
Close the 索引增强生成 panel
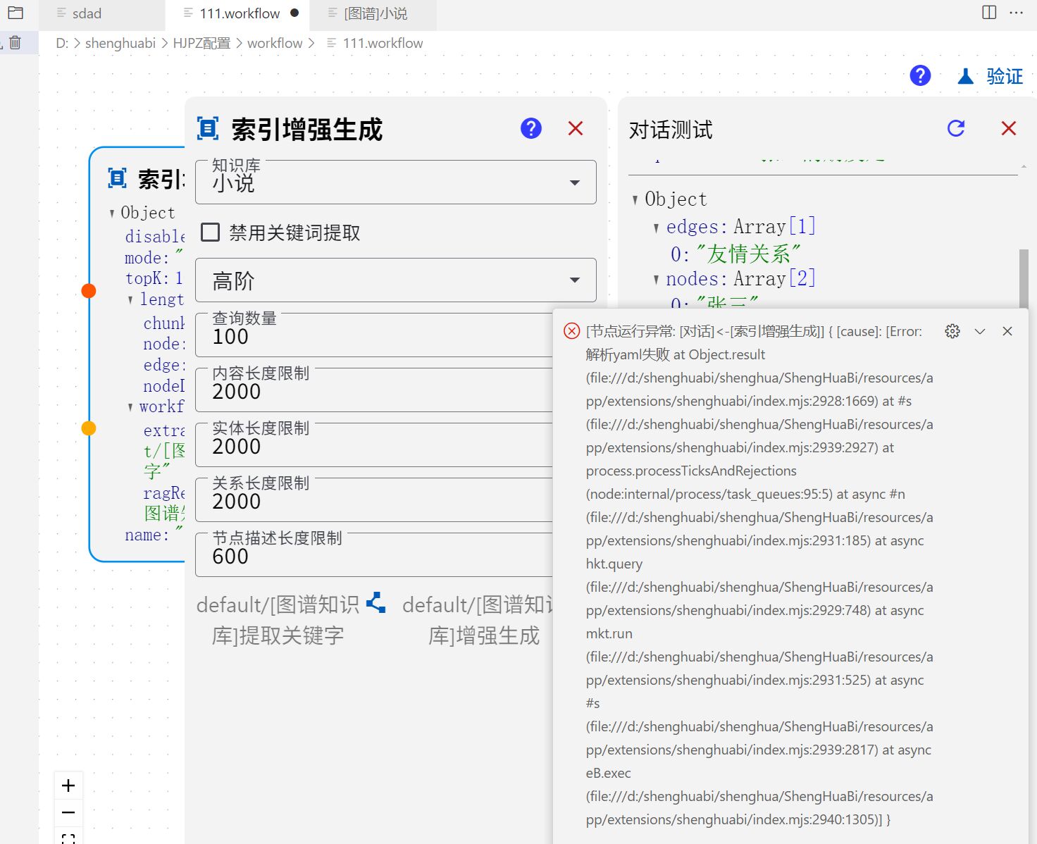(x=576, y=128)
